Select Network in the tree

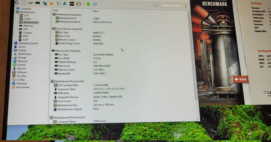(20, 61)
